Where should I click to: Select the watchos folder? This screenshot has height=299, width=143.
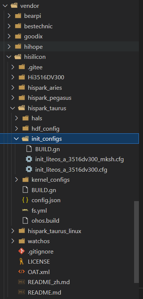[x=39, y=241]
